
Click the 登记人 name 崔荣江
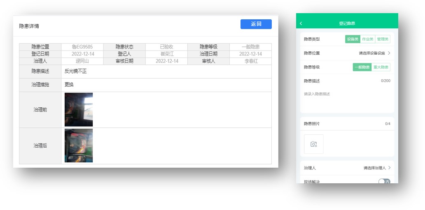[166, 54]
